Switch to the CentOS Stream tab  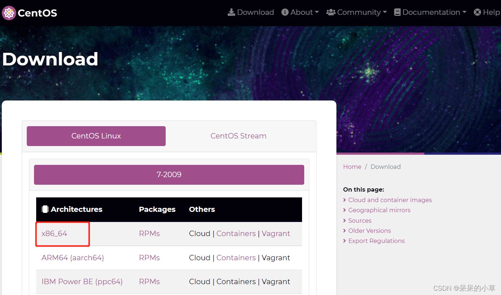pos(238,136)
